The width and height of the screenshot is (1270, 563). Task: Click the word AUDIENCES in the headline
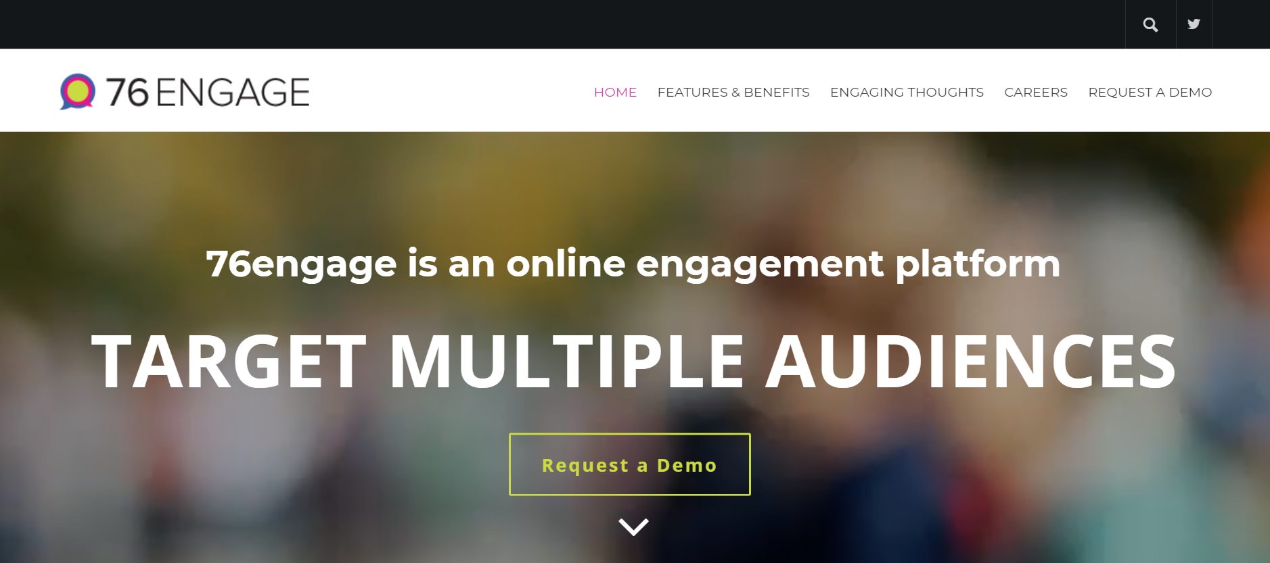click(x=971, y=361)
